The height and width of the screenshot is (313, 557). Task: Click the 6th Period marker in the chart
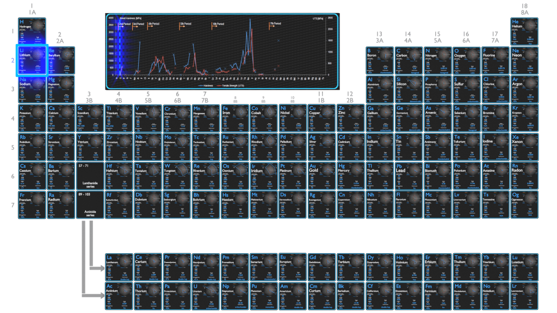(x=218, y=24)
